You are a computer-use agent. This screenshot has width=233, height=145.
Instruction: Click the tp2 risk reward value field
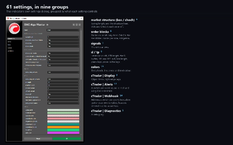(63, 91)
